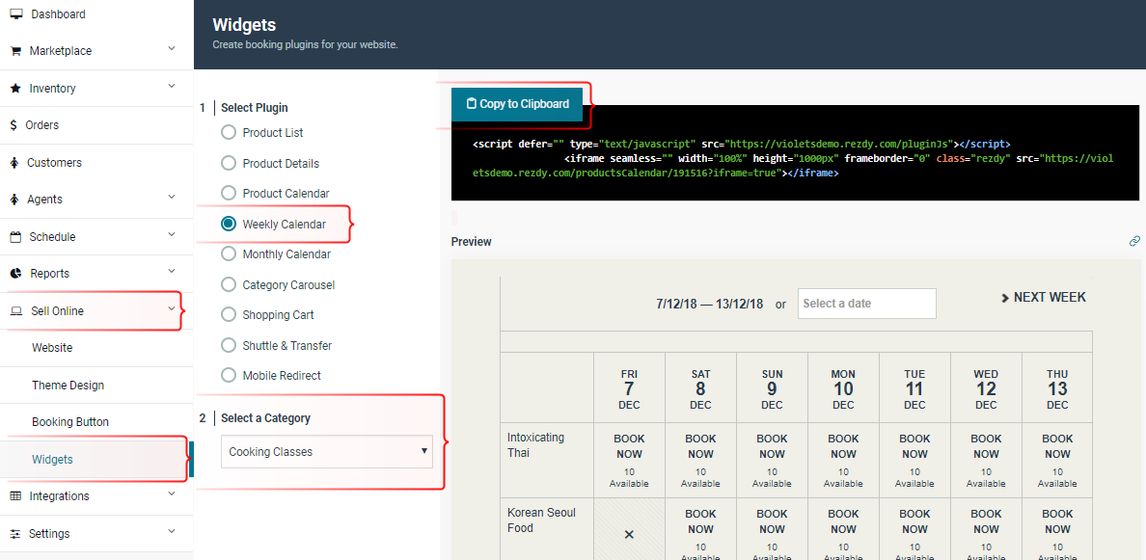Click the Inventory star icon
Screen dimensions: 1146x560
(15, 89)
